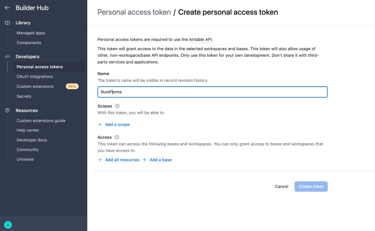Screen dimensions: 375x231
Task: Navigate using the Personal access token breadcrumb
Action: (134, 12)
